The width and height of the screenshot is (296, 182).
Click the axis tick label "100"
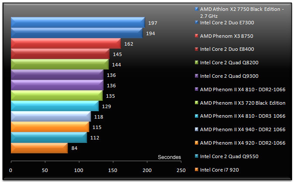78,170
